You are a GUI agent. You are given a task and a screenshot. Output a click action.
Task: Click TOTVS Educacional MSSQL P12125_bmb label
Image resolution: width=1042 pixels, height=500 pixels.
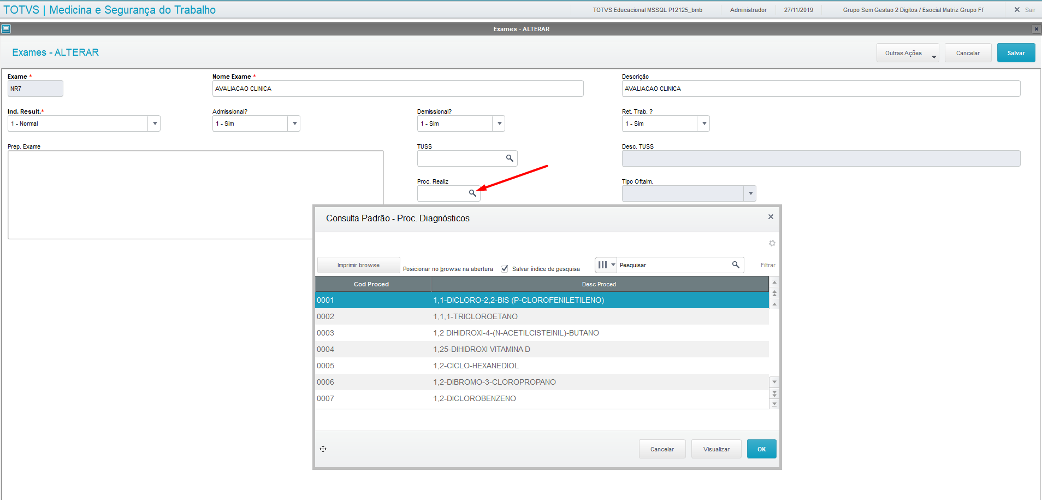tap(648, 10)
